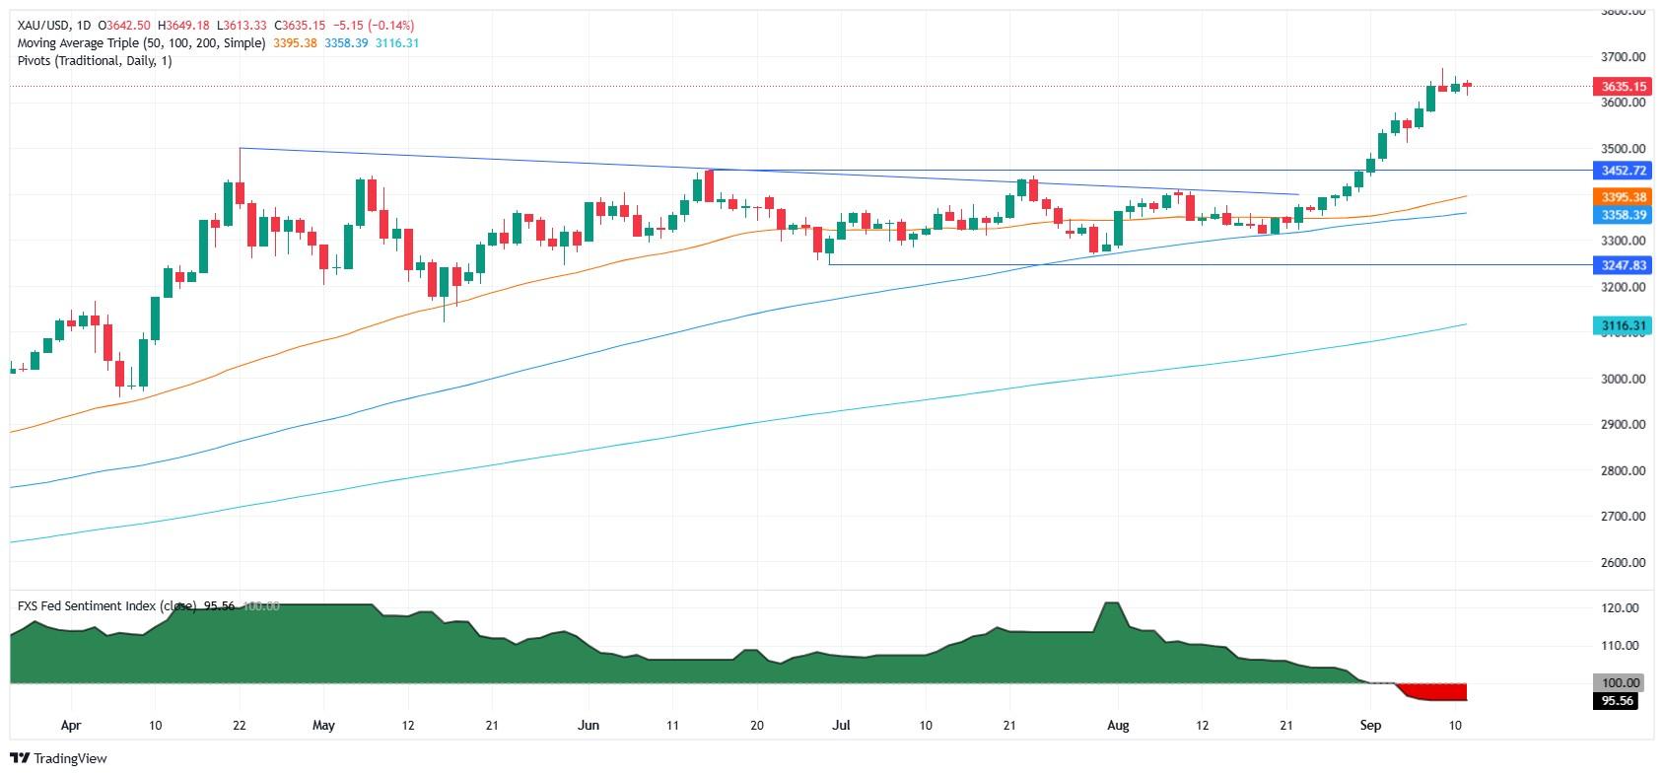
Task: Click the cyan 3116.31 price axis tag
Action: (x=1623, y=325)
